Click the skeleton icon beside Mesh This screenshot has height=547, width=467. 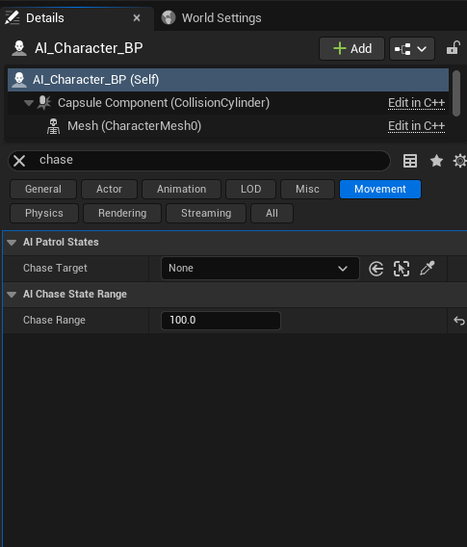tap(53, 126)
